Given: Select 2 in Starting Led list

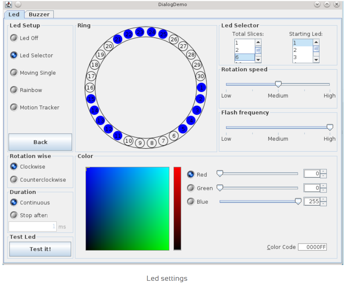Looking at the screenshot, I should click(303, 50).
